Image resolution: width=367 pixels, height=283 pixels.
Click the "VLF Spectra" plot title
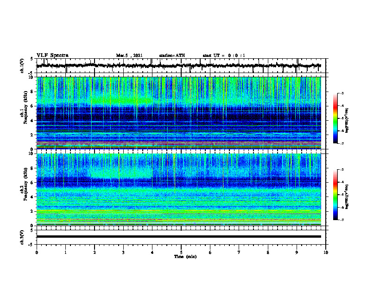[53, 55]
